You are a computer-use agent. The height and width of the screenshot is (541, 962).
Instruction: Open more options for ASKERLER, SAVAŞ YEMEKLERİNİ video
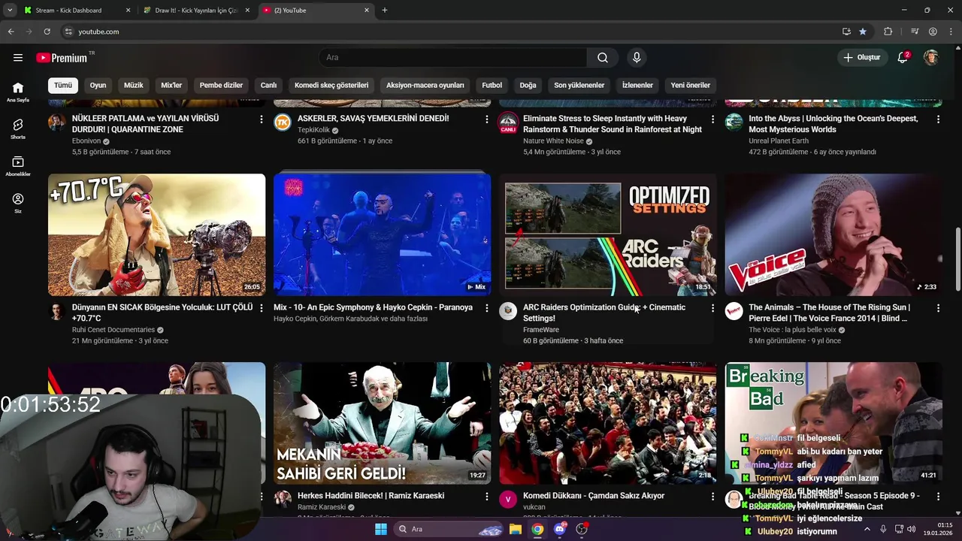coord(487,119)
